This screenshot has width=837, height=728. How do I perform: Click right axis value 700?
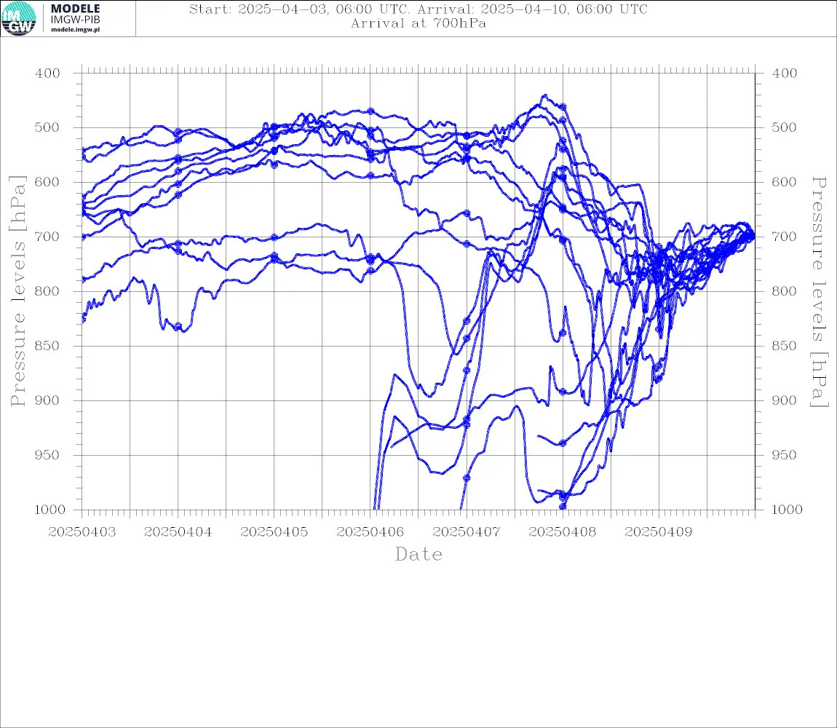(x=785, y=237)
